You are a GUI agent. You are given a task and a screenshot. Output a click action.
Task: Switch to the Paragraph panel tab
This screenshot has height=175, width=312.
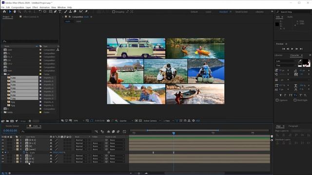pyautogui.click(x=293, y=126)
